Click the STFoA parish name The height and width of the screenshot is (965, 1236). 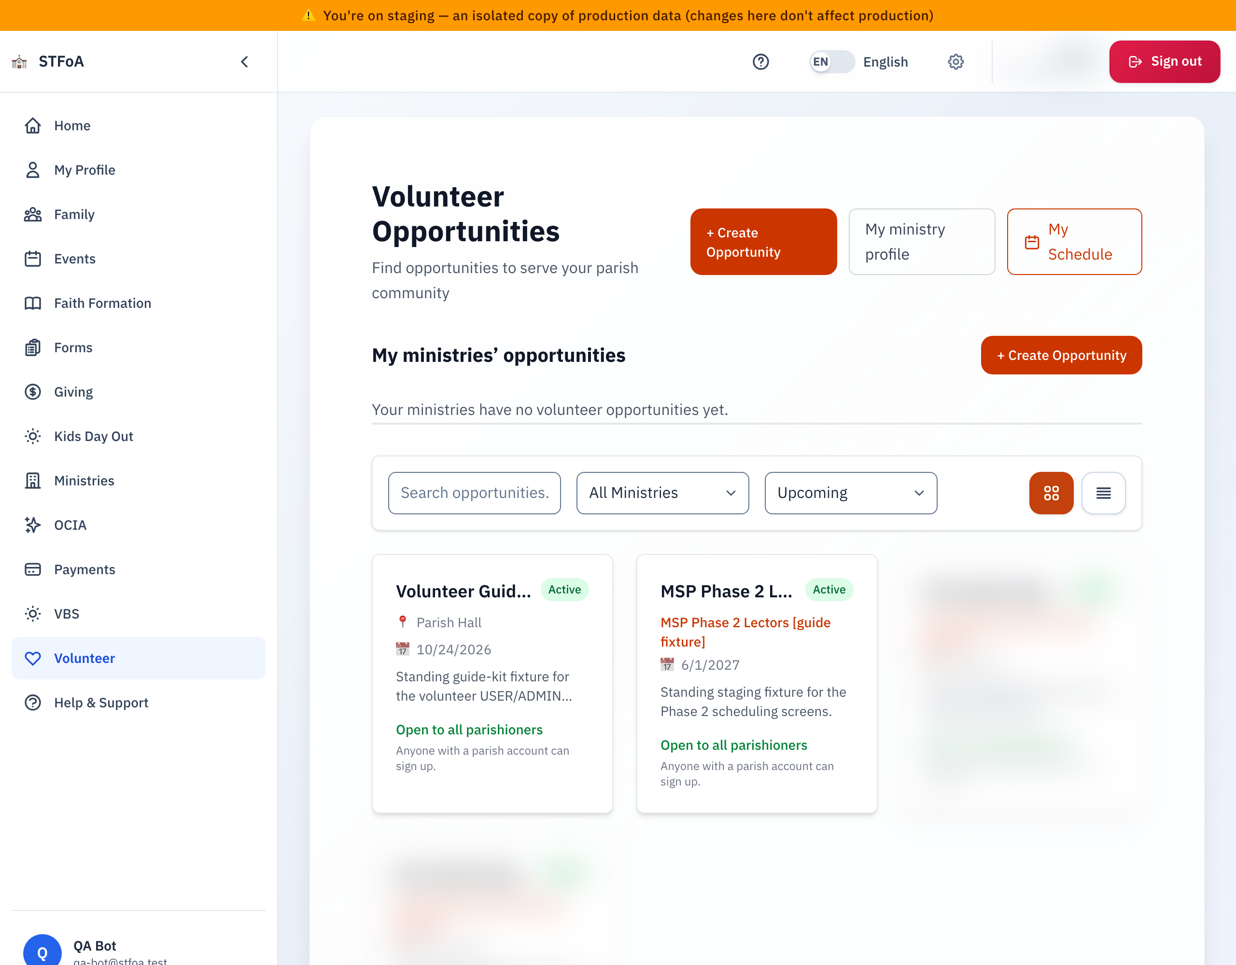[61, 61]
